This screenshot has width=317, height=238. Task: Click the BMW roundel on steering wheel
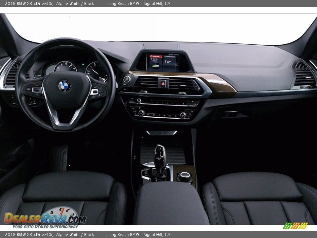[64, 86]
